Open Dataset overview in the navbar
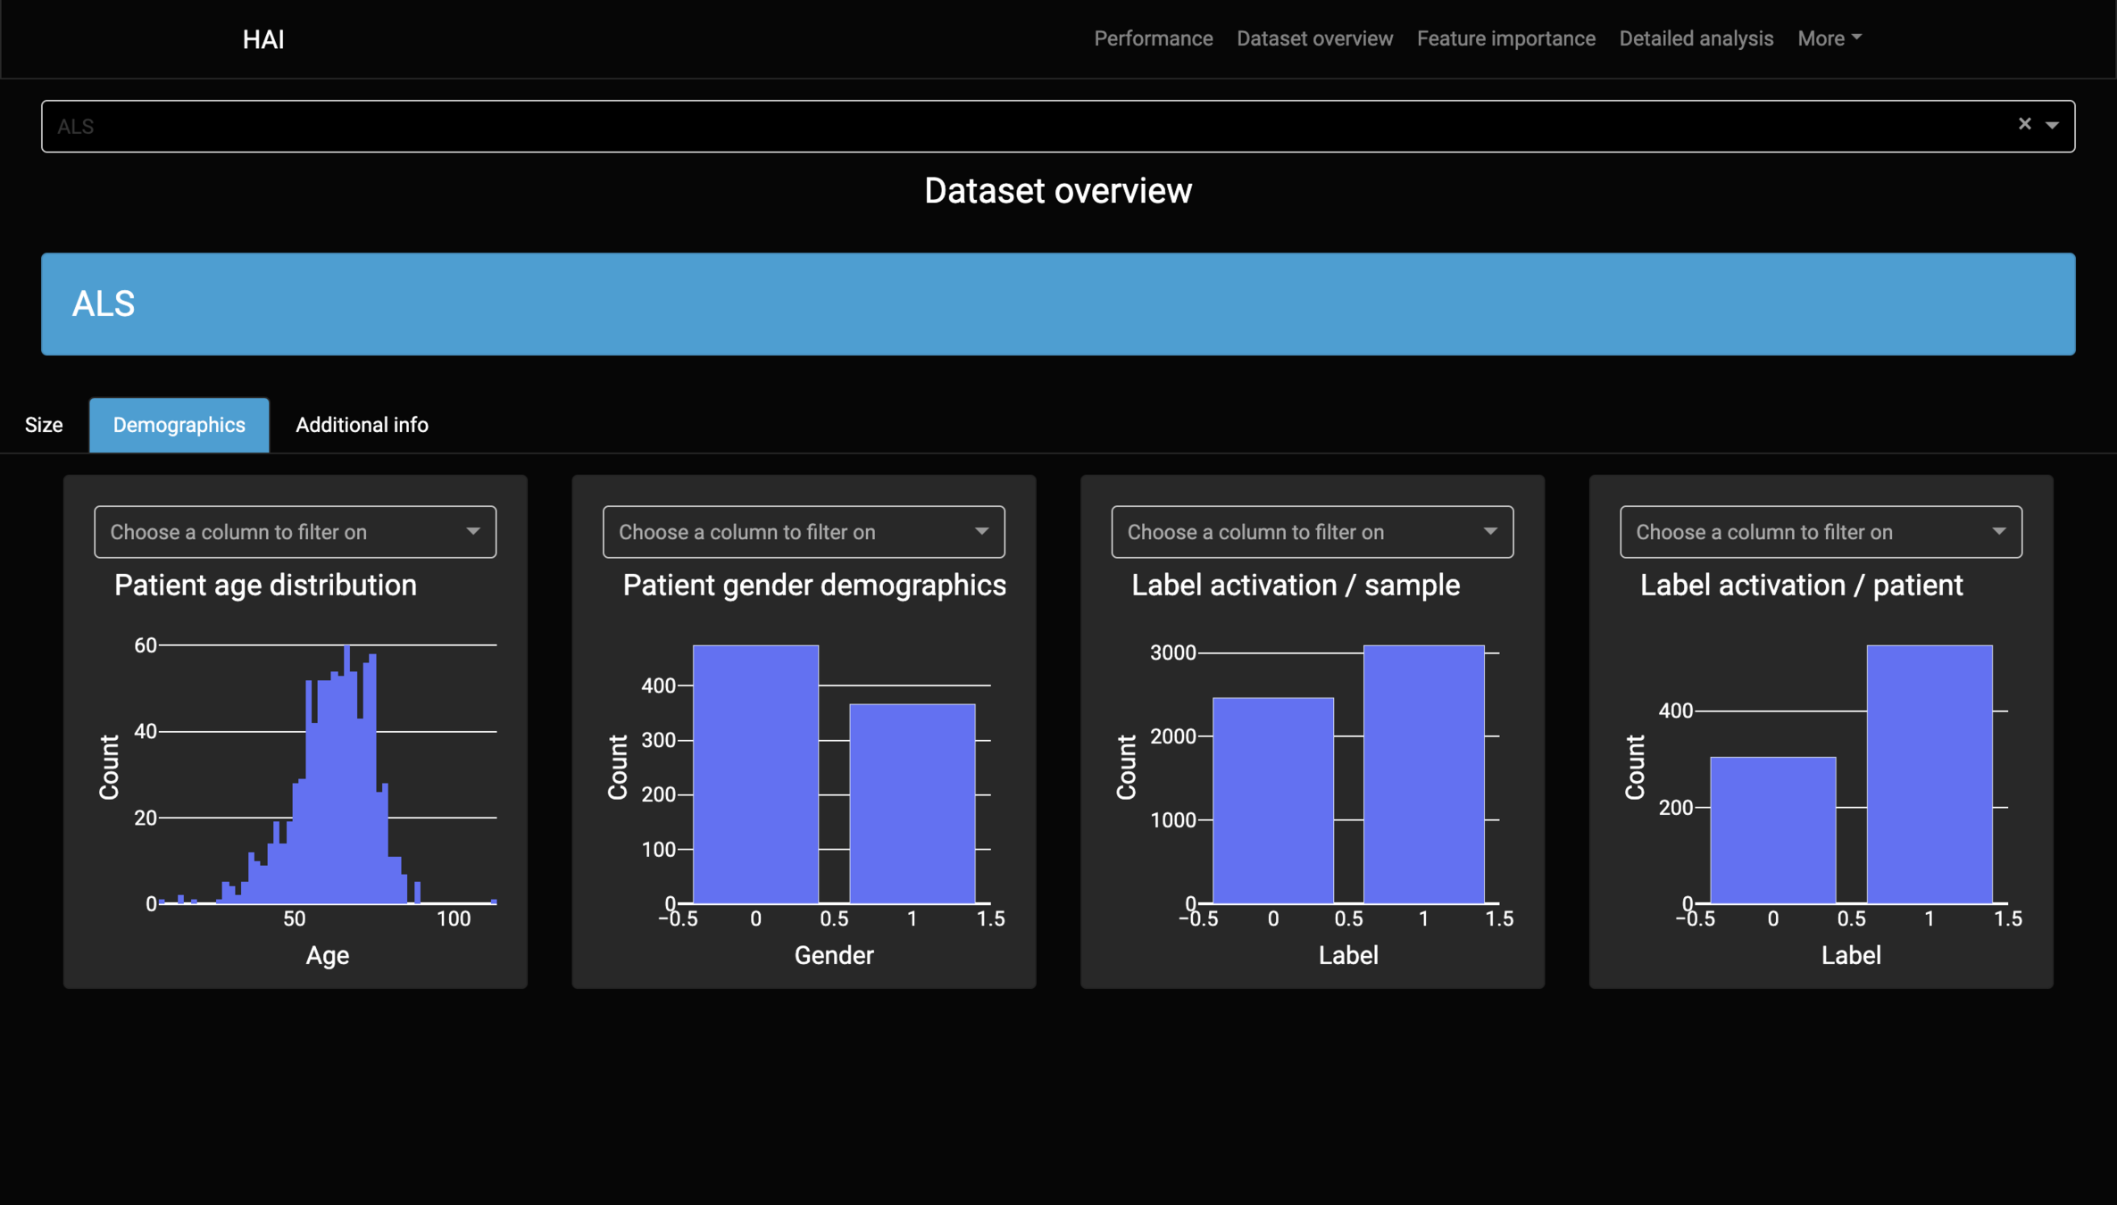2117x1205 pixels. point(1313,38)
